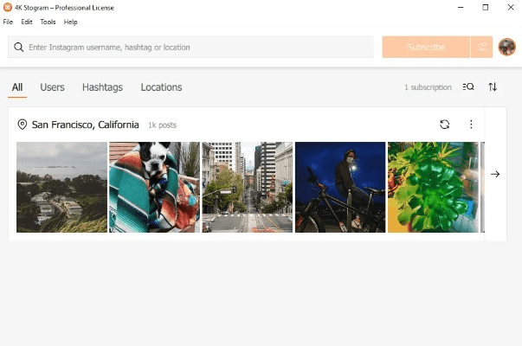Open the green succulent plant photo

433,188
